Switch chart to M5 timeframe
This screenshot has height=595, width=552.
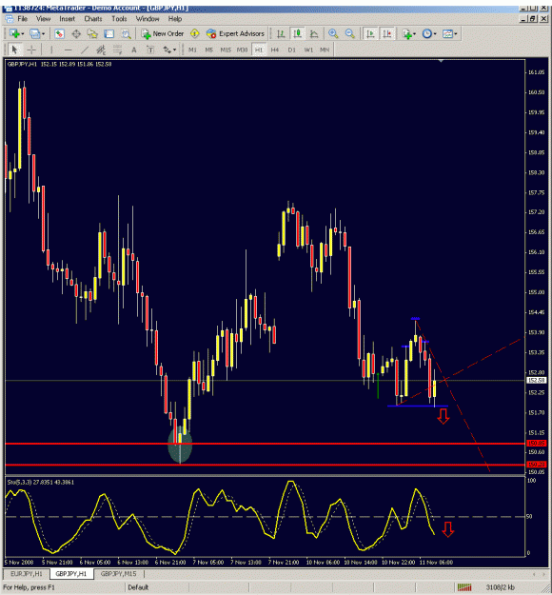point(209,50)
